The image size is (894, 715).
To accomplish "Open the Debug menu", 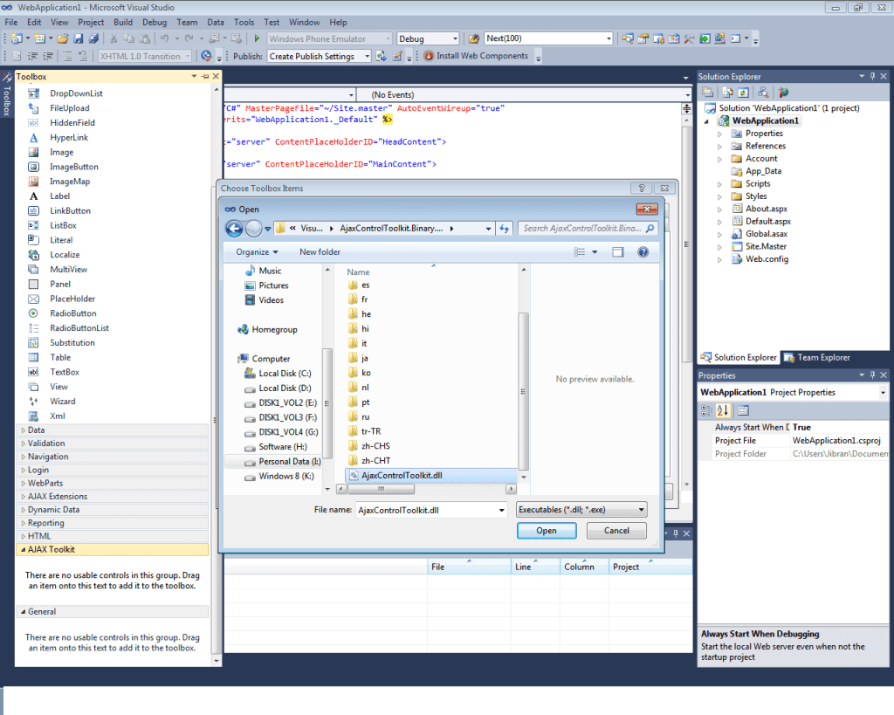I will point(155,22).
